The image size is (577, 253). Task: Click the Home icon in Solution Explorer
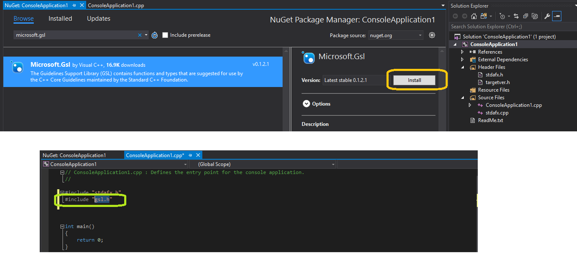(x=474, y=16)
